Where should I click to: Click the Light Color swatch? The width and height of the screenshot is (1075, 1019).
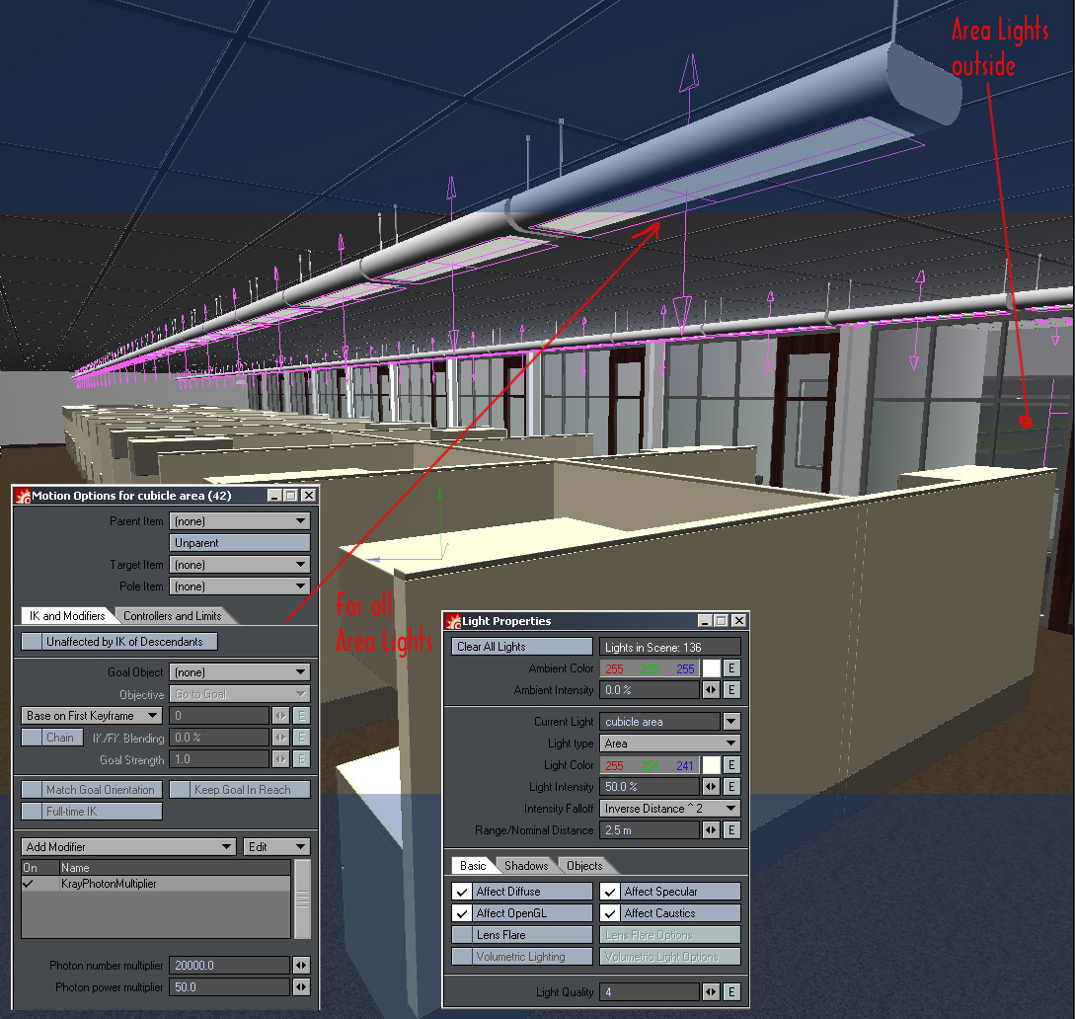pos(710,765)
